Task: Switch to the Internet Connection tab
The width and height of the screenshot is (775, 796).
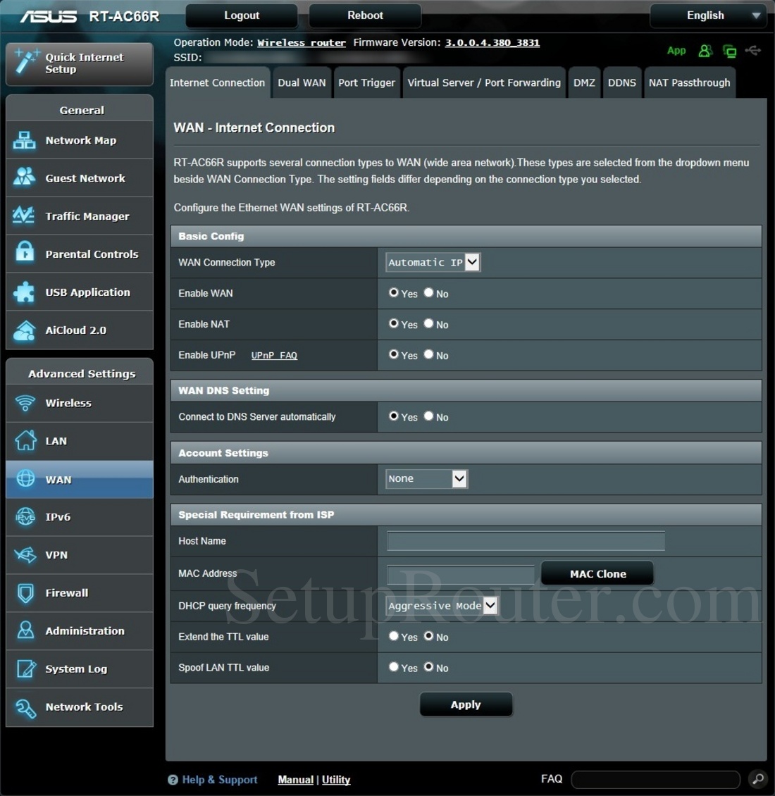Action: click(218, 82)
